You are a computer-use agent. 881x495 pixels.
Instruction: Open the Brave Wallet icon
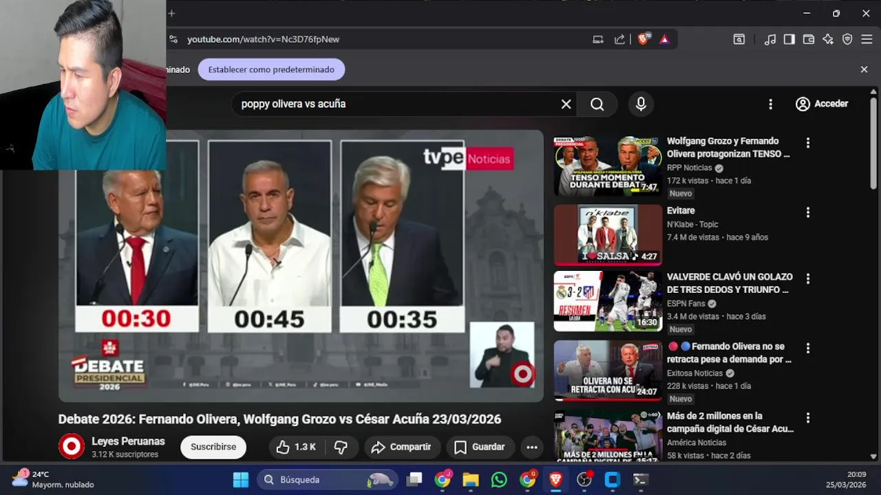pyautogui.click(x=809, y=39)
